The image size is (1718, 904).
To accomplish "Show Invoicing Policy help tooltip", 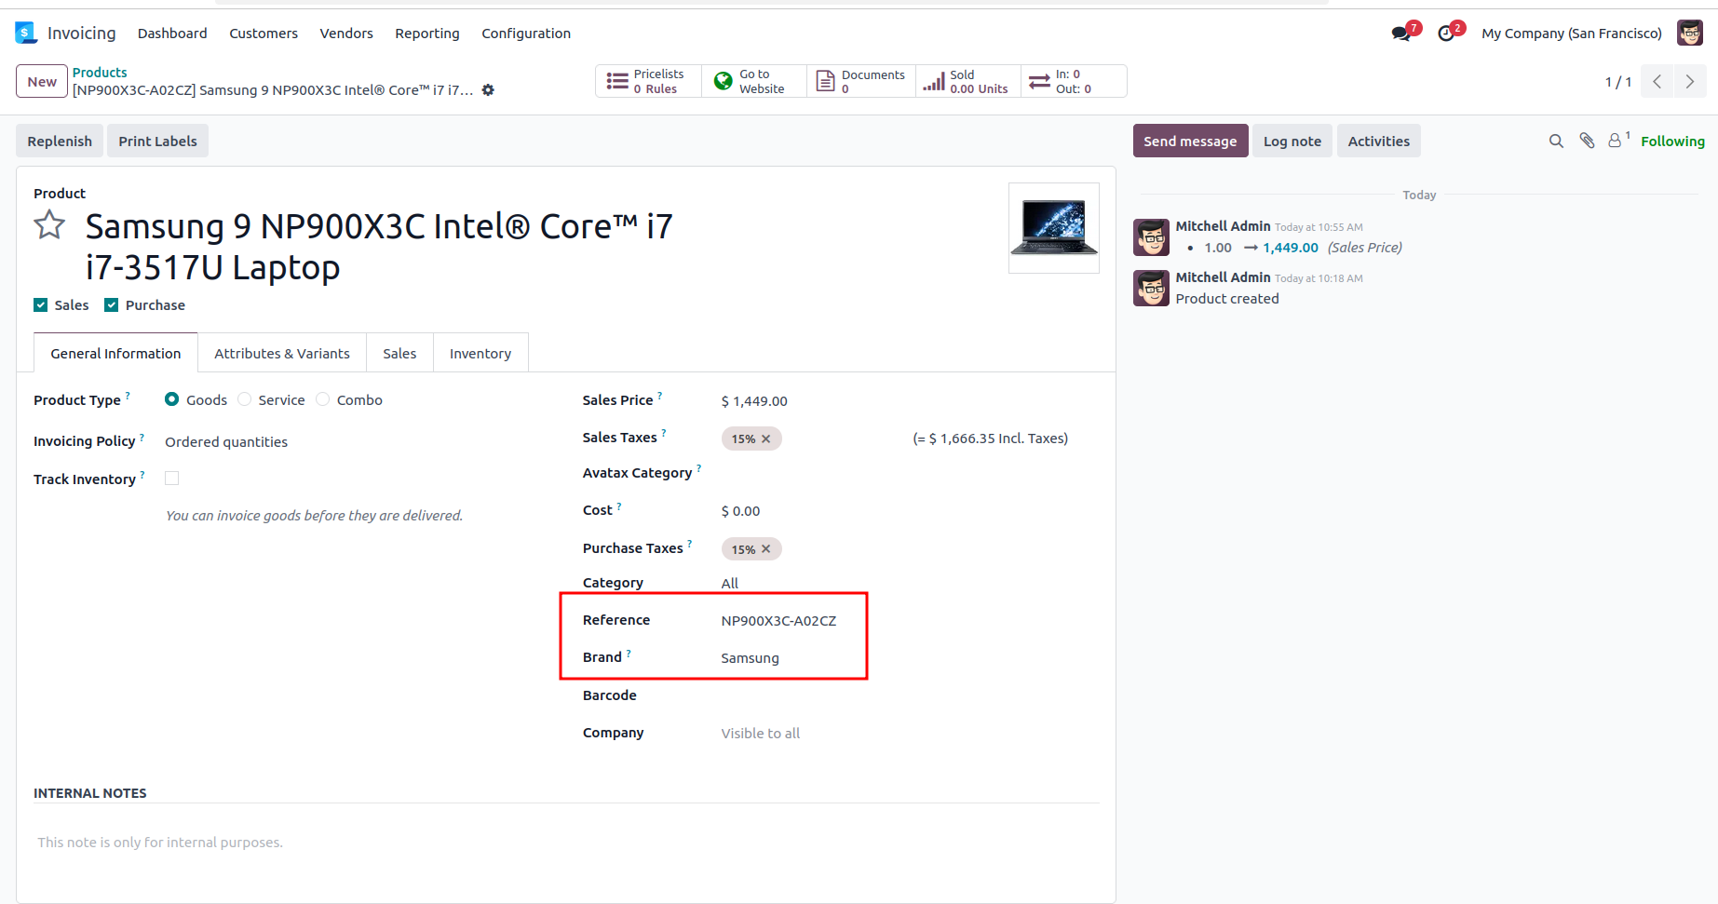I will point(142,437).
